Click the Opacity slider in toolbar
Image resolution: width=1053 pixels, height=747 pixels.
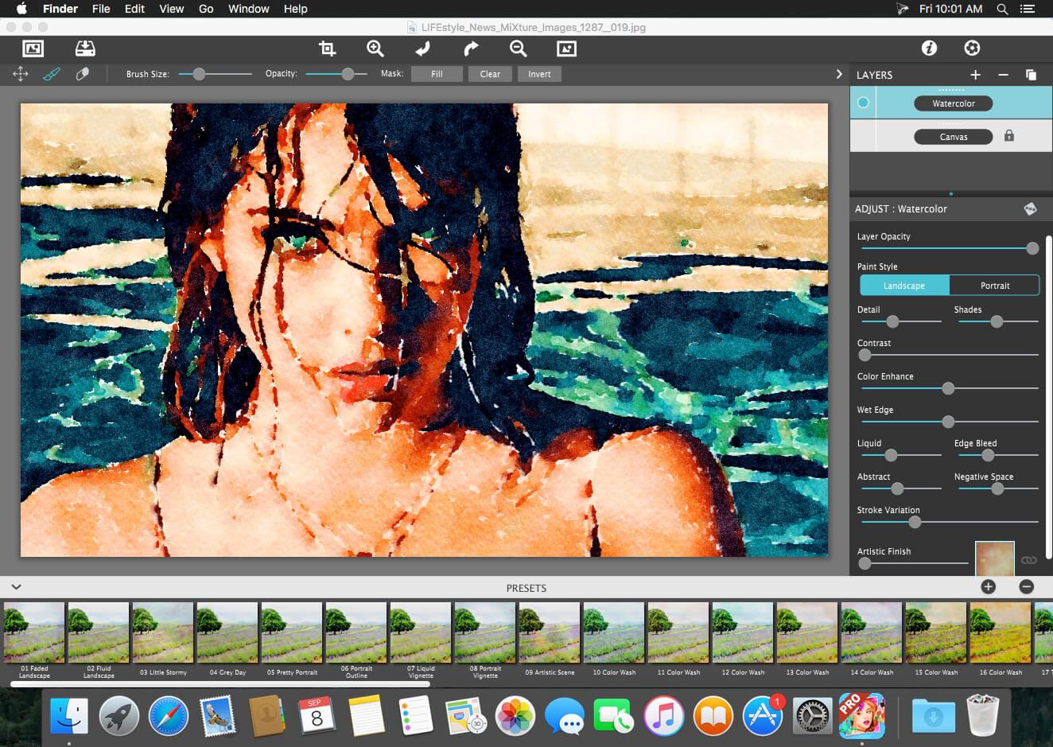336,74
